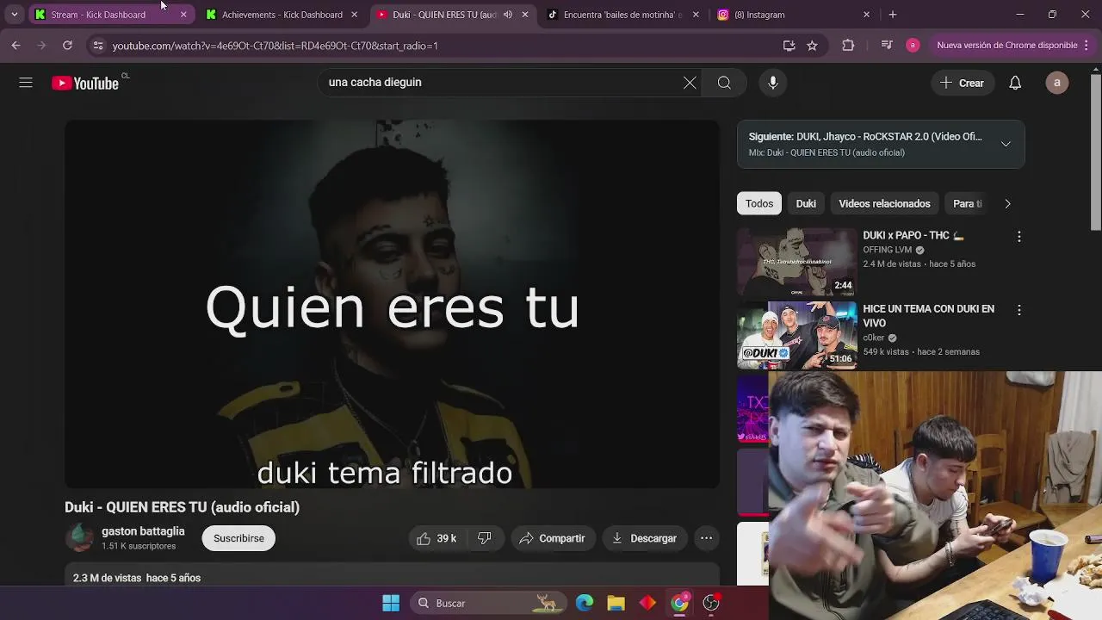Select Videos relacionados filter chip
Screen dimensions: 1102x620
pyautogui.click(x=884, y=204)
